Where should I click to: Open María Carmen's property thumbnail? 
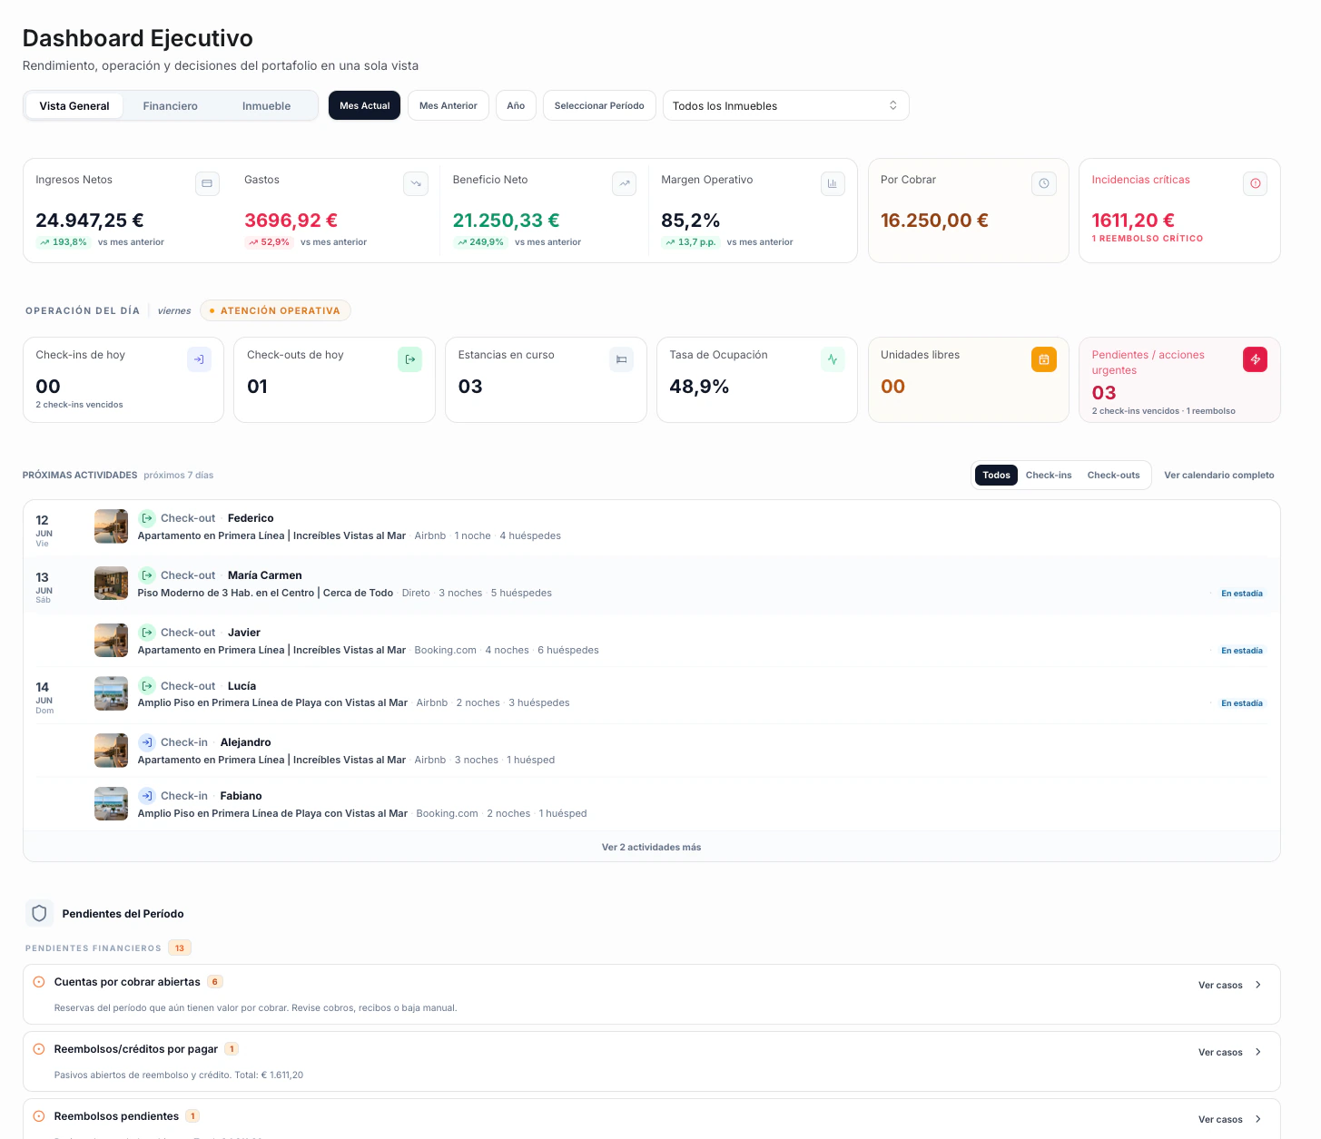point(111,584)
